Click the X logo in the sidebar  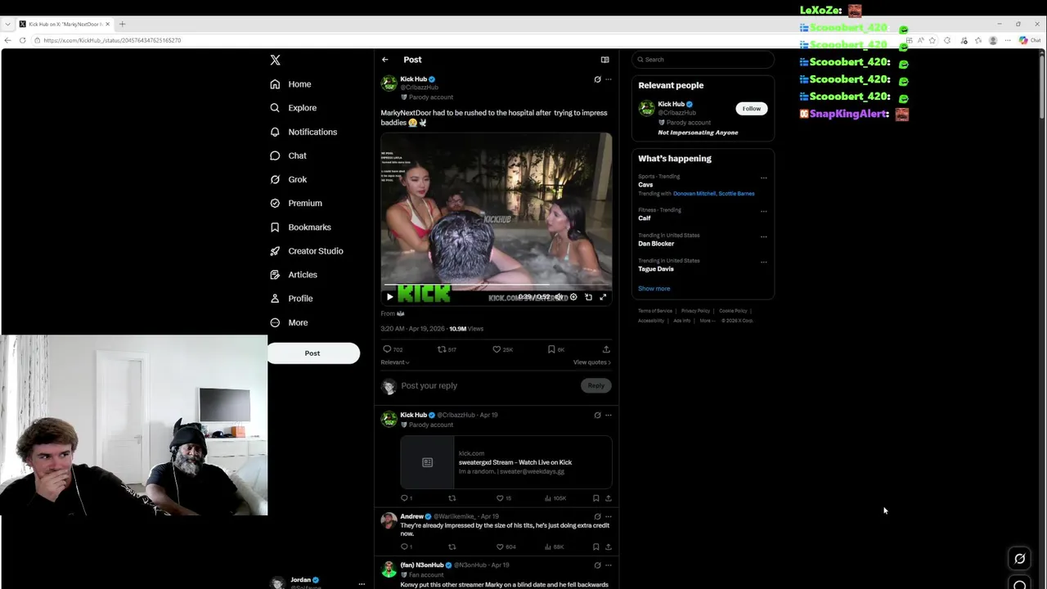(275, 60)
